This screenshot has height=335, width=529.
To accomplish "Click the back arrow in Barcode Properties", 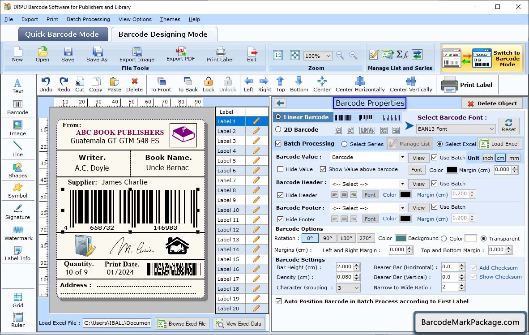I will (x=280, y=103).
